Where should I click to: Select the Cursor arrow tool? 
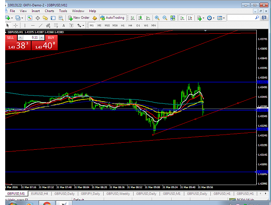[7, 26]
